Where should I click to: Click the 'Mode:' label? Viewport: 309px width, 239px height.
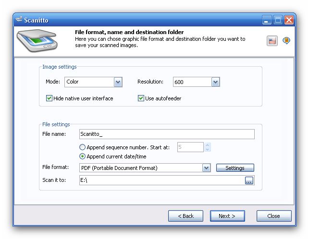coord(53,82)
